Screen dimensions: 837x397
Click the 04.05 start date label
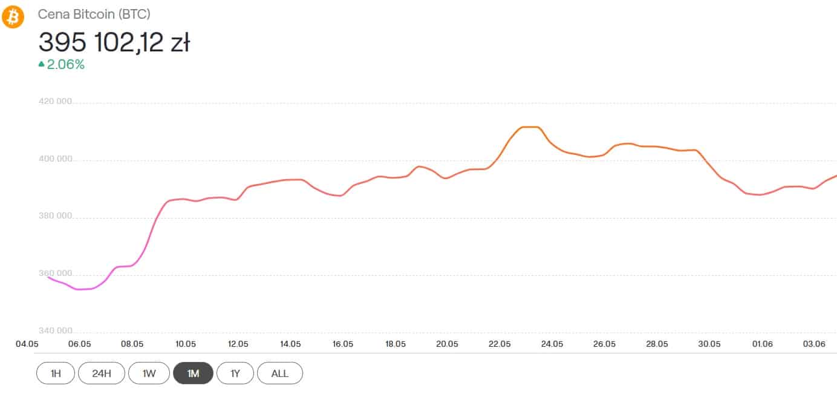(x=27, y=344)
